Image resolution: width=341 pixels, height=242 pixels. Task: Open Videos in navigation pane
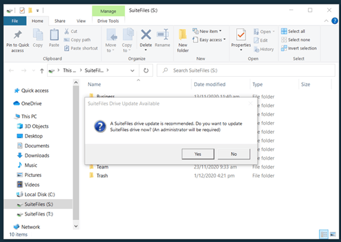coord(28,185)
